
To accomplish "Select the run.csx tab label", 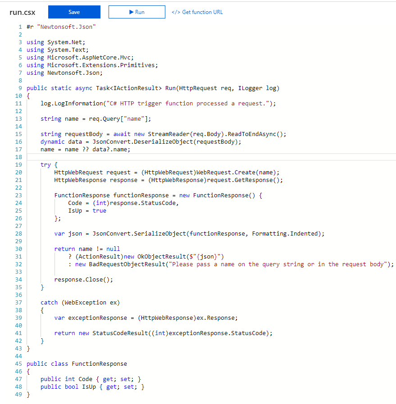I will [22, 12].
